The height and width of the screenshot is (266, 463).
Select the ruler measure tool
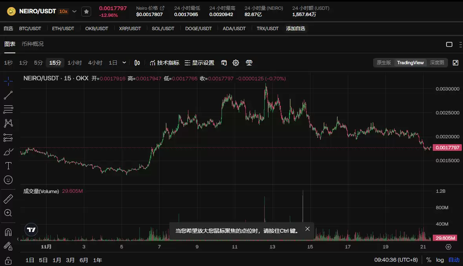8,199
